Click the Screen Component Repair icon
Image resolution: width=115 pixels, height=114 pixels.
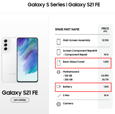tap(59, 52)
